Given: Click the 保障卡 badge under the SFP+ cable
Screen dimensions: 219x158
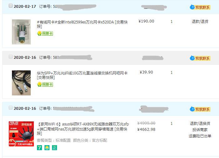Looking at the screenshot, I should (x=45, y=84).
